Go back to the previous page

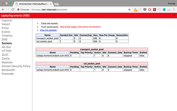3,9
